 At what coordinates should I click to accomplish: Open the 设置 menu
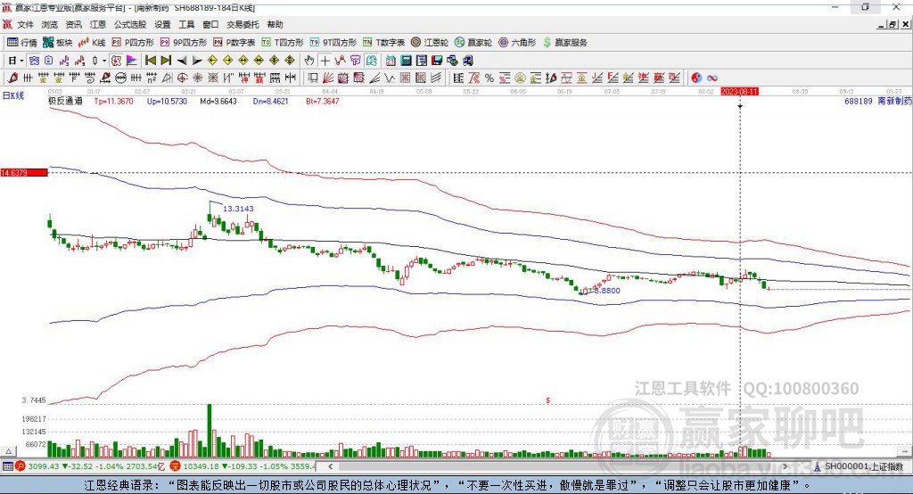click(x=162, y=24)
